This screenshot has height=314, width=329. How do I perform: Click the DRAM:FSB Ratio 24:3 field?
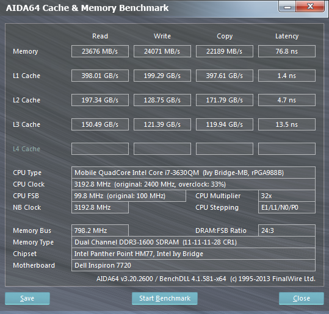(287, 230)
